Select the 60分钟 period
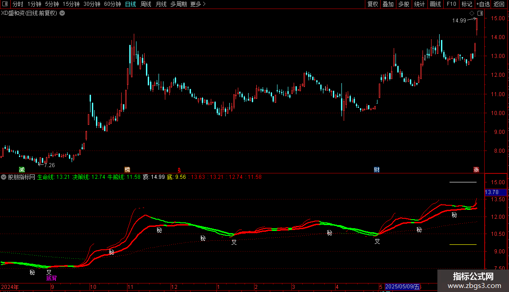This screenshot has width=509, height=292. point(113,4)
